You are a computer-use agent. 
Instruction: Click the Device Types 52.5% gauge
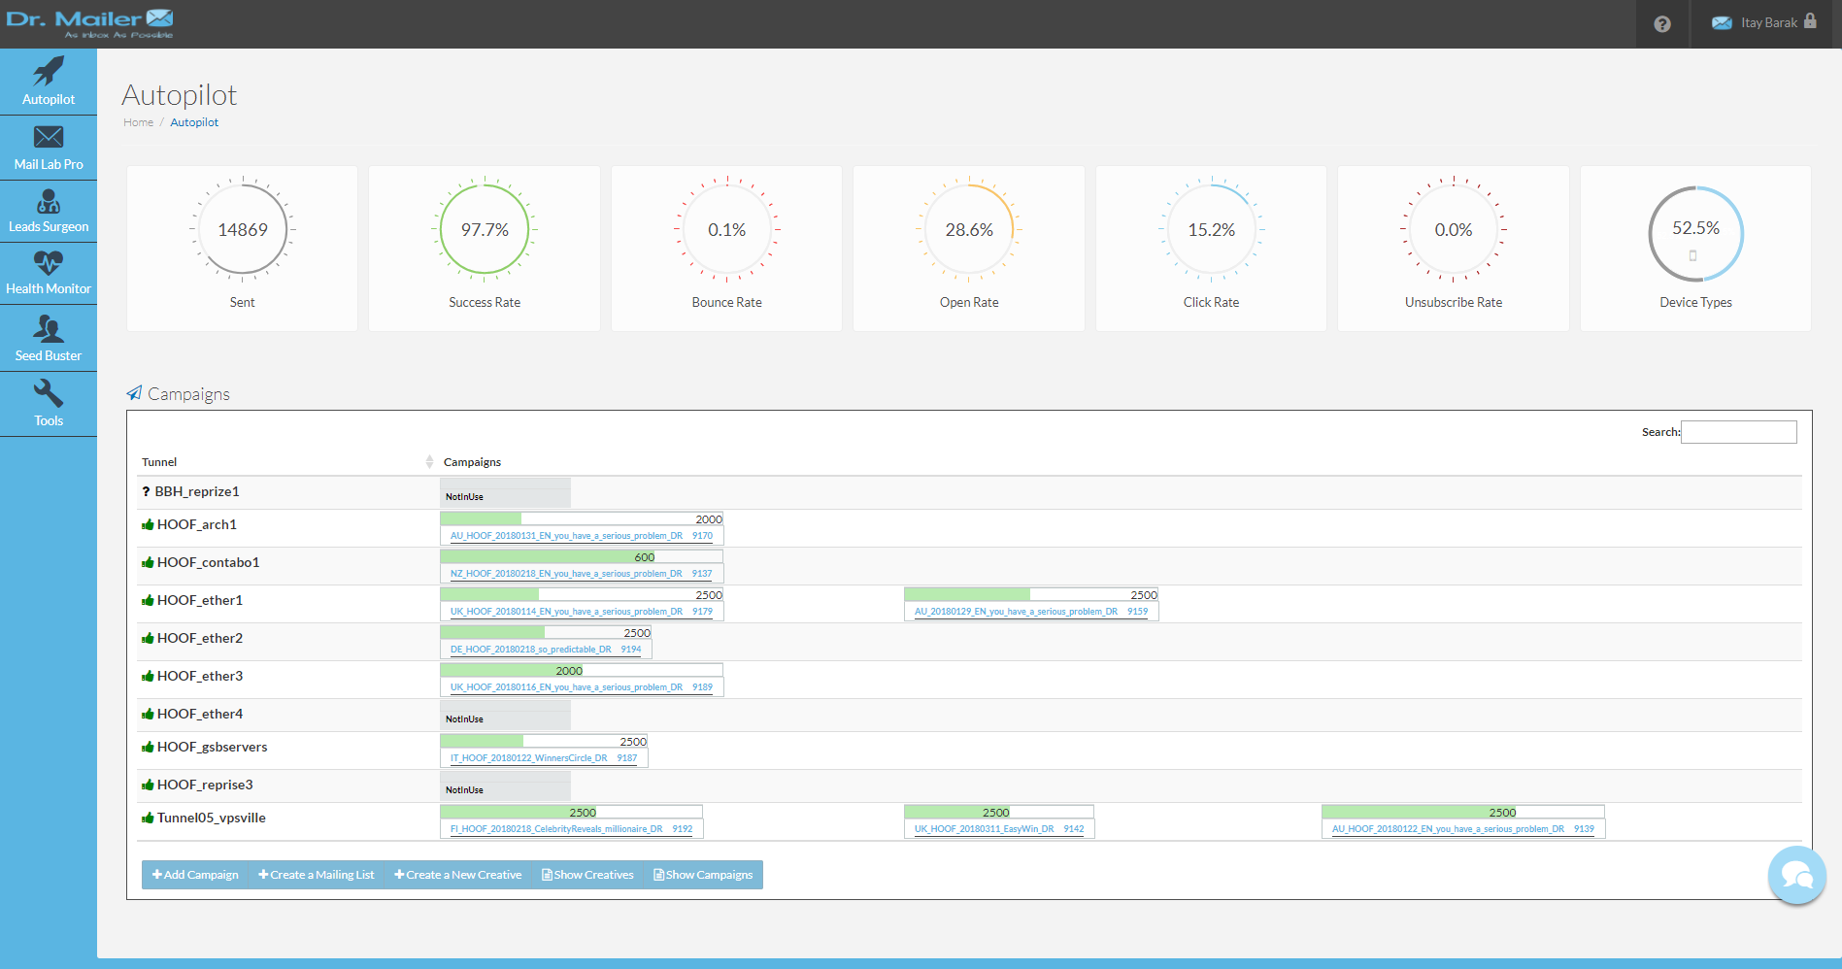click(x=1695, y=234)
